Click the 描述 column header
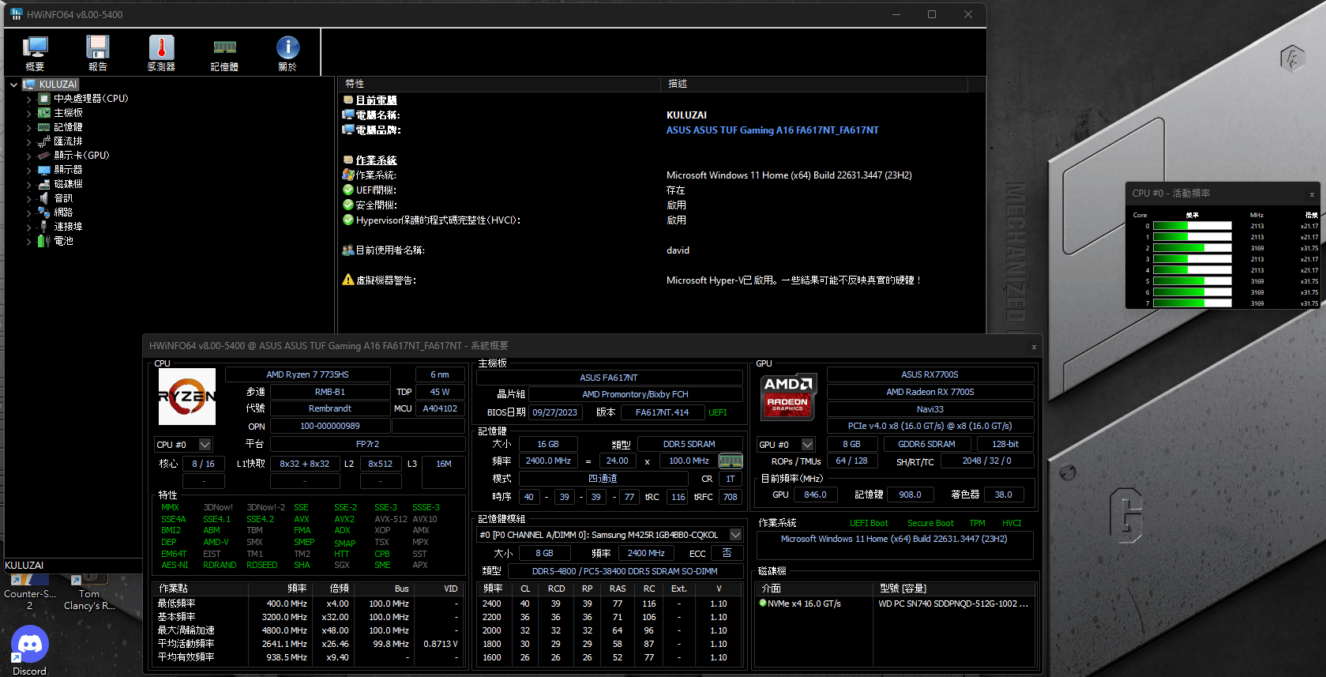 pos(813,84)
